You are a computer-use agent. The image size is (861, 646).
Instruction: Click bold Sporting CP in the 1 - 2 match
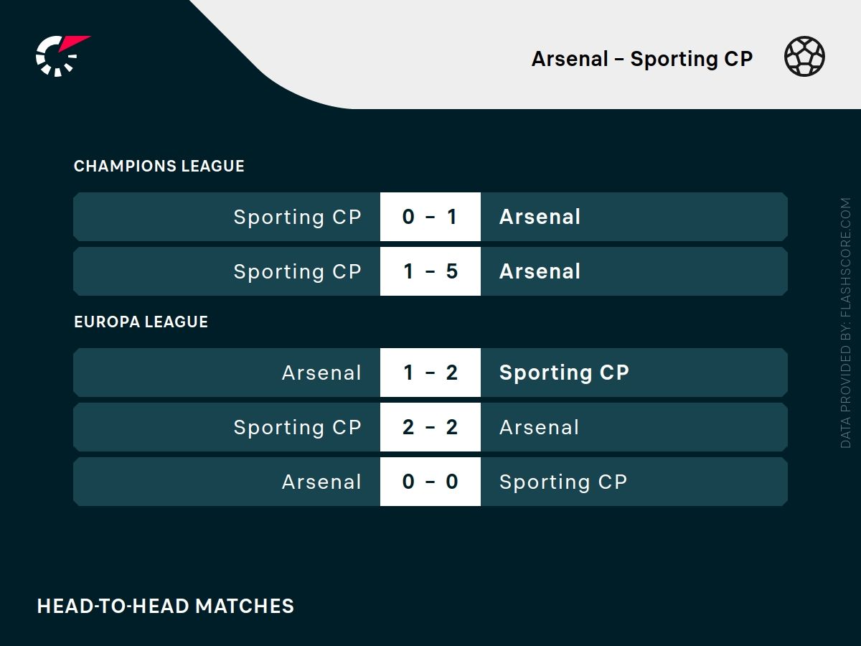tap(564, 373)
